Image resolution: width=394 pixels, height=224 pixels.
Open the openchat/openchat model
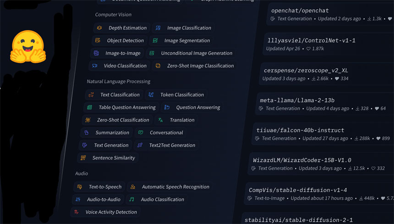coord(300,11)
